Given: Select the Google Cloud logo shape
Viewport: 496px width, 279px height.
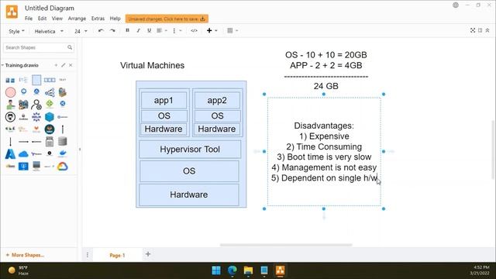Looking at the screenshot, I should click(62, 167).
